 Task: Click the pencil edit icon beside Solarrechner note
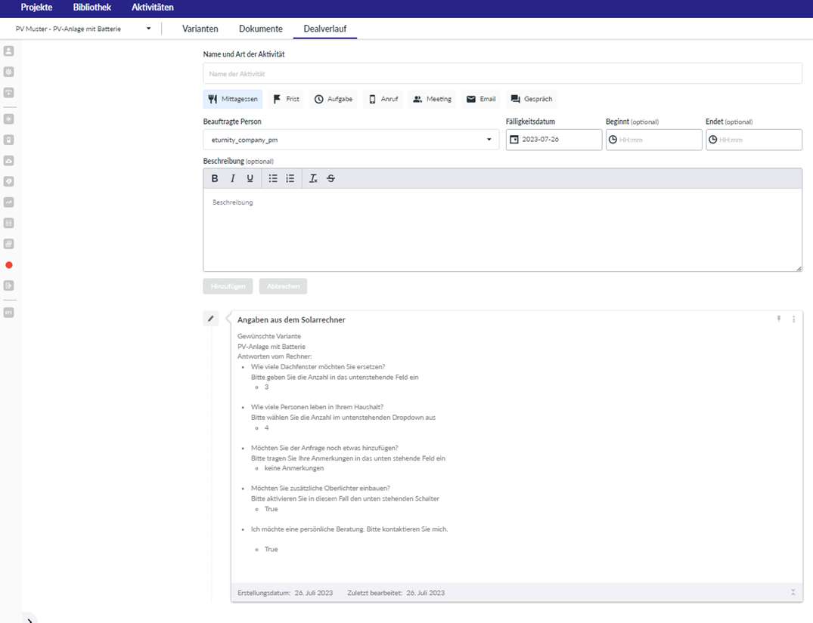click(x=211, y=319)
